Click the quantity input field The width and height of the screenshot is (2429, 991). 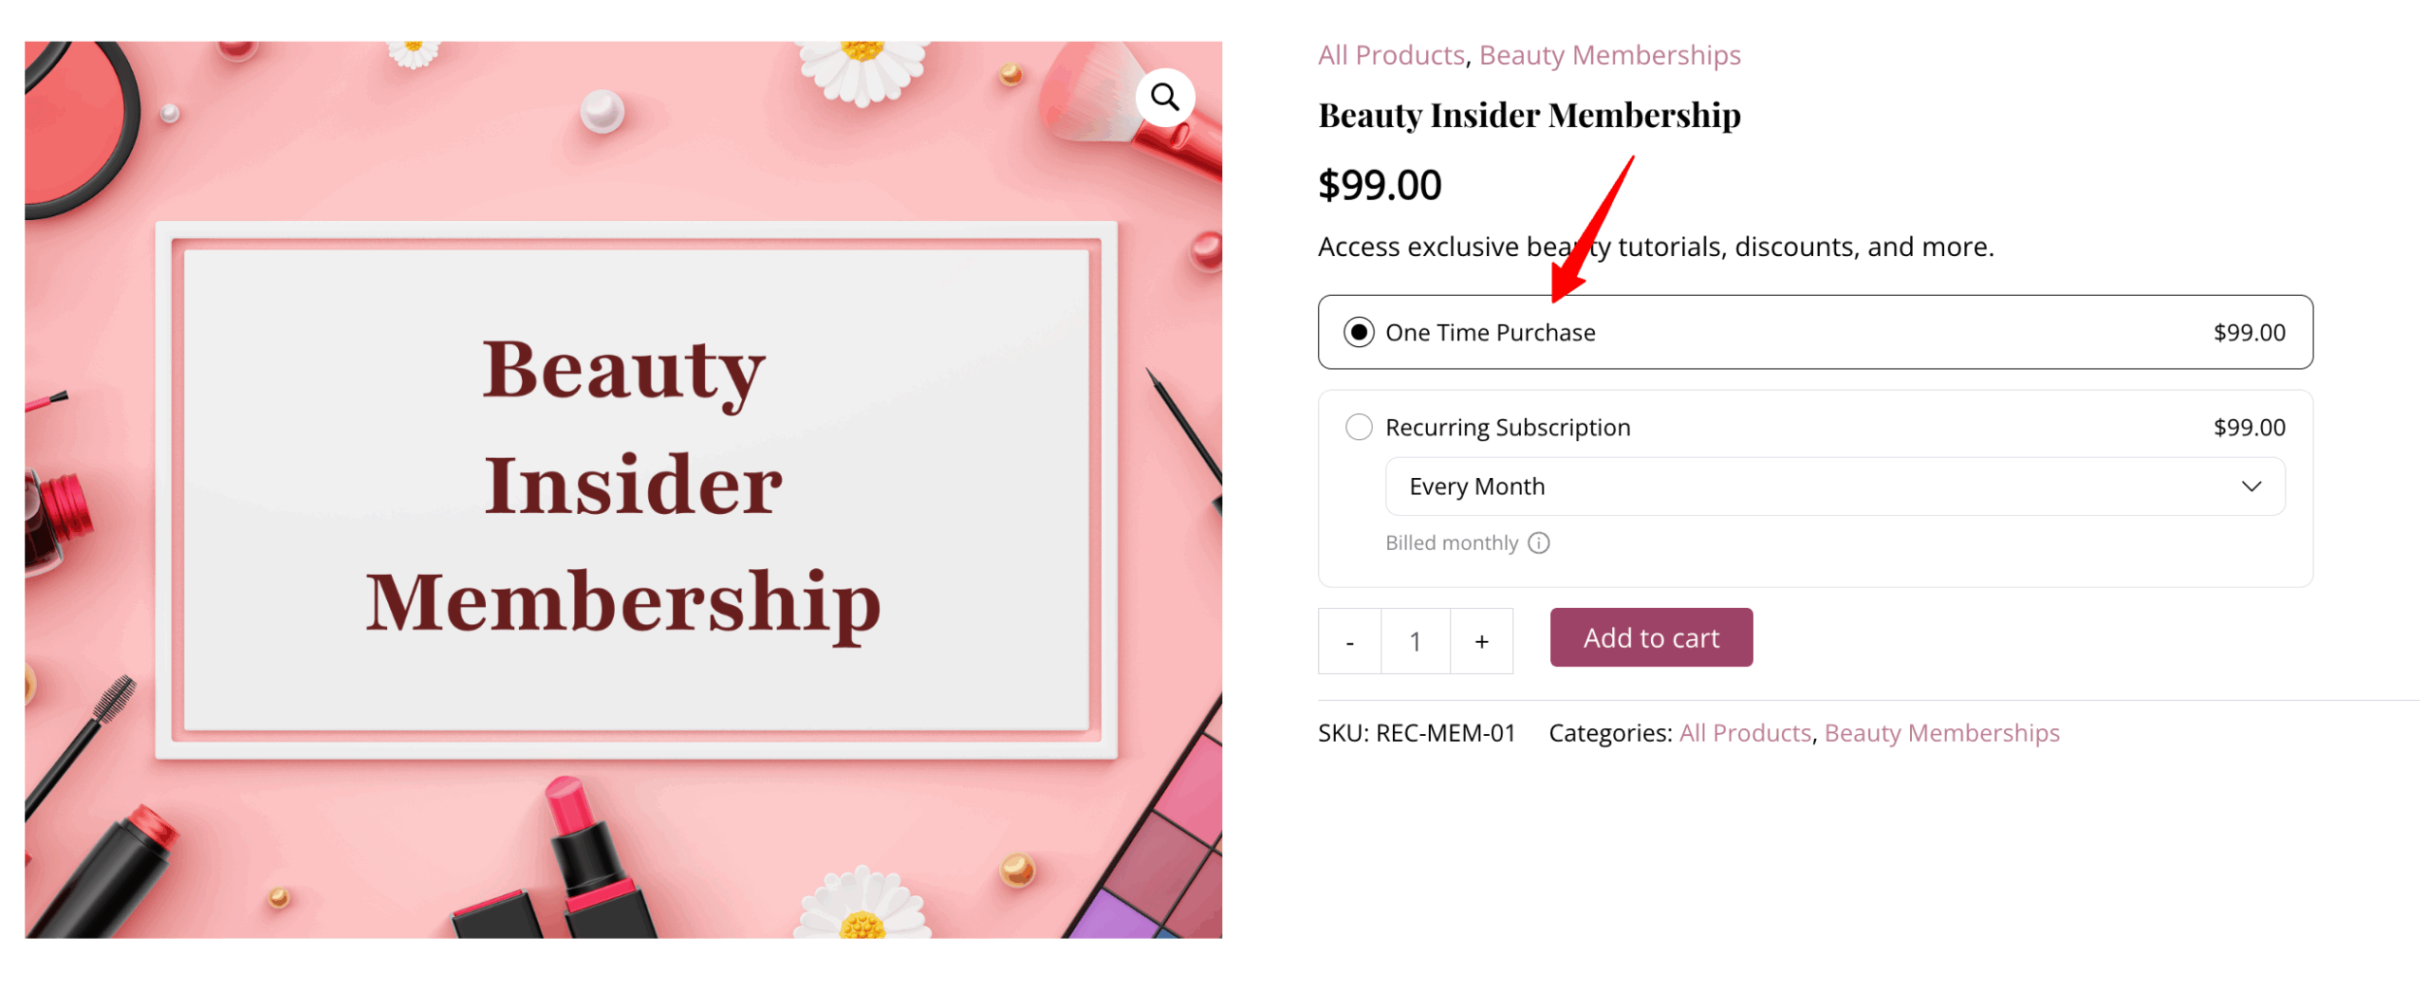(1415, 642)
